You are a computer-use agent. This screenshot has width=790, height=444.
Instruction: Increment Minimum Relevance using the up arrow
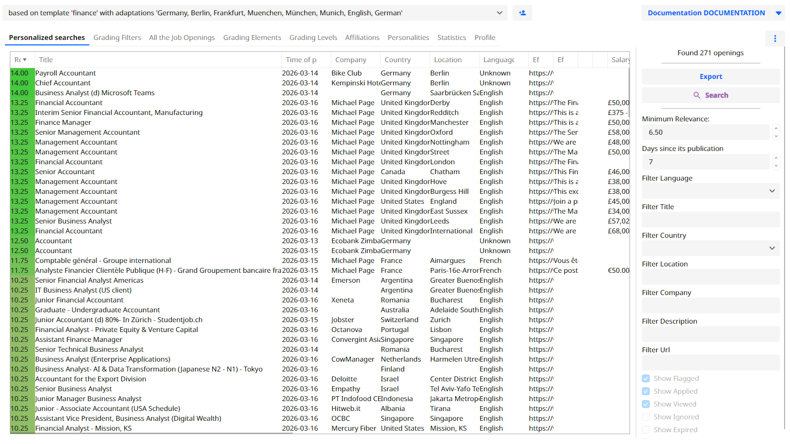click(x=775, y=129)
